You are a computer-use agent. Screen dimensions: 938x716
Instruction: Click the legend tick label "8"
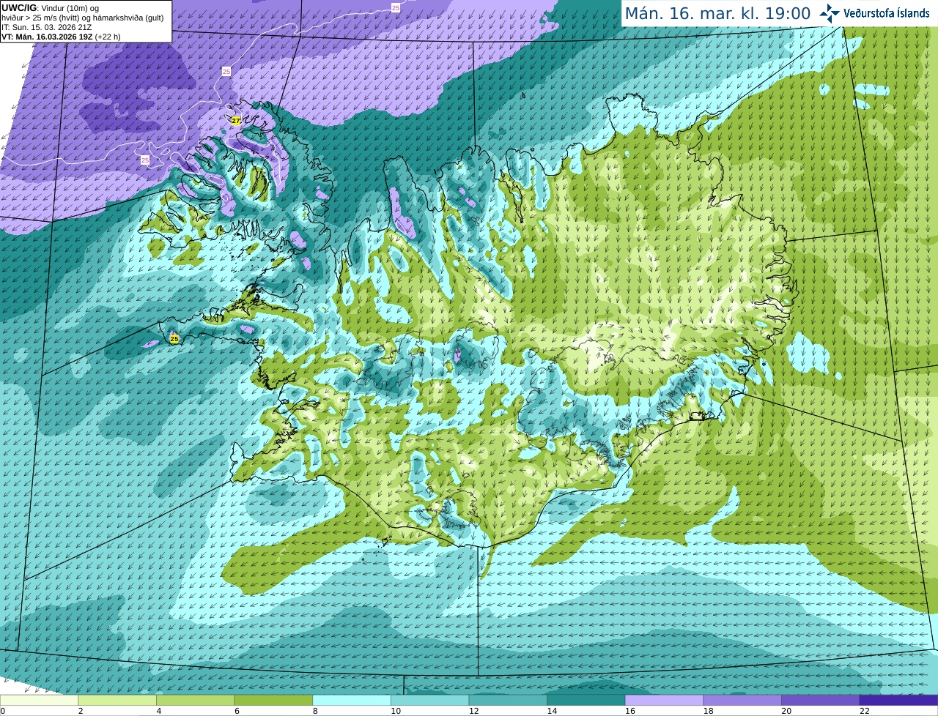pyautogui.click(x=315, y=711)
